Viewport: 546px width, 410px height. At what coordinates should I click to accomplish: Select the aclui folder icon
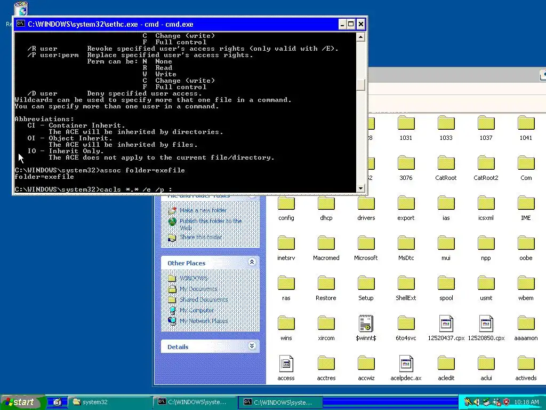pyautogui.click(x=486, y=364)
